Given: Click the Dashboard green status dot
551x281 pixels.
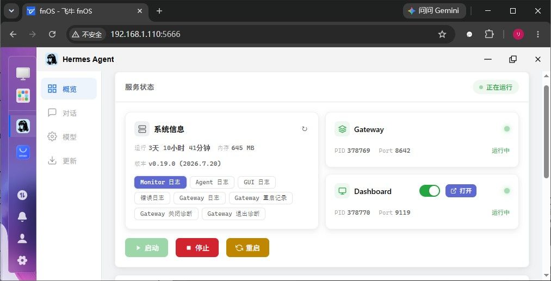Looking at the screenshot, I should coord(507,191).
